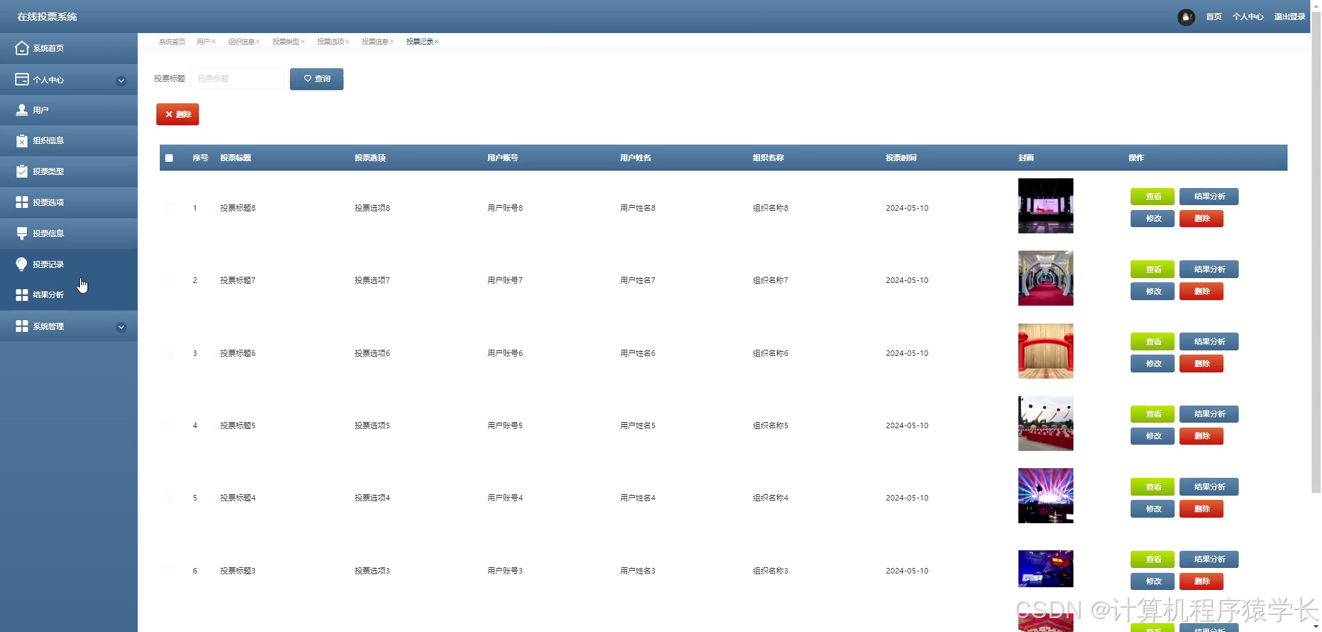The width and height of the screenshot is (1322, 632).
Task: Check the row checkbox for 投票标题4
Action: pyautogui.click(x=169, y=498)
